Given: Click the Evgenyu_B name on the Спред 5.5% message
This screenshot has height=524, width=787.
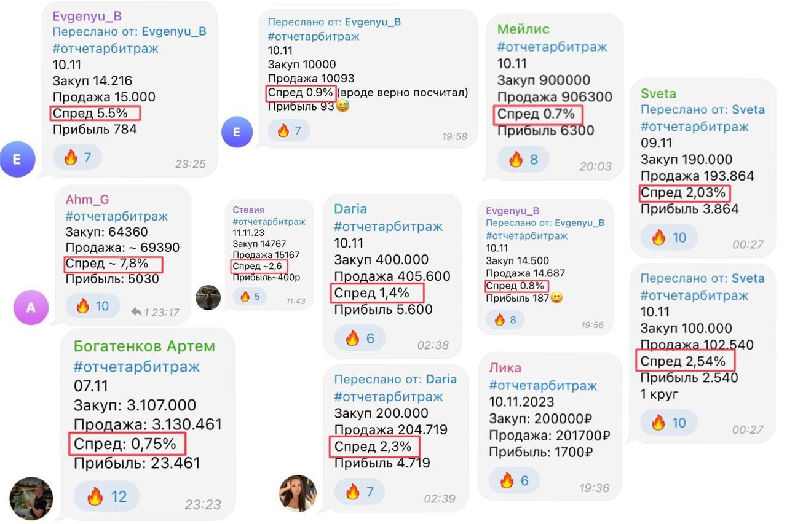Looking at the screenshot, I should [87, 16].
